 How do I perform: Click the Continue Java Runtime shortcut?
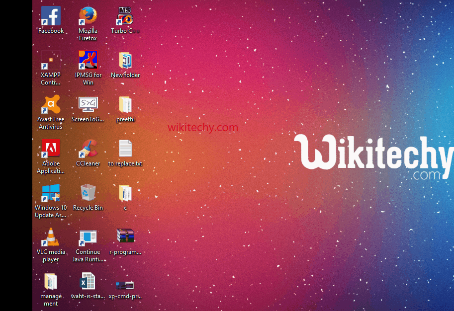pos(88,237)
